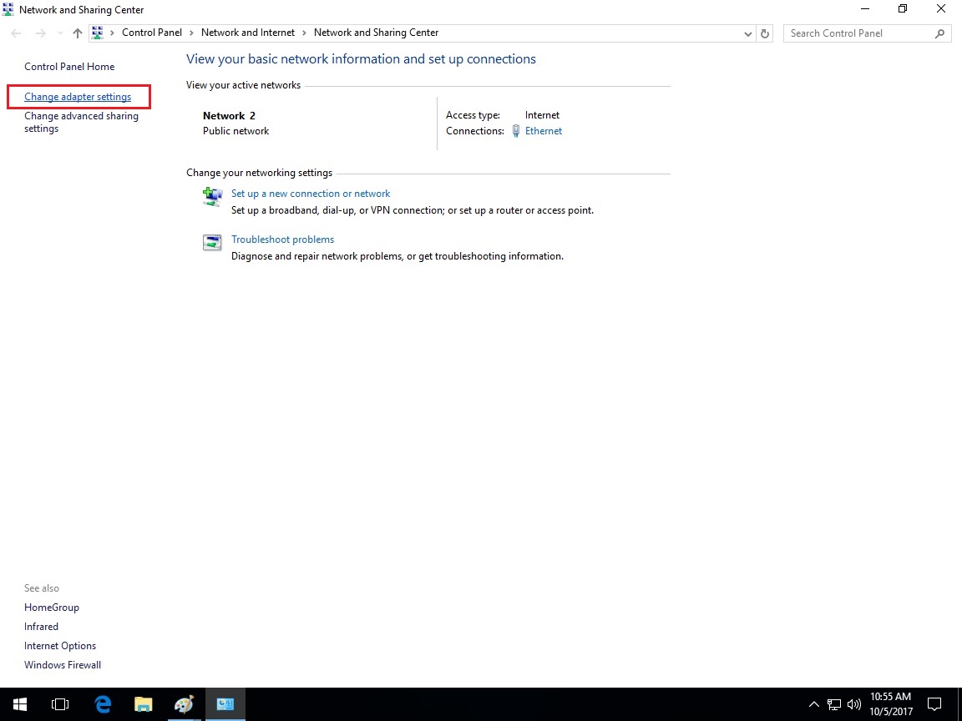Click Network and Sharing Center breadcrumb
Image resolution: width=962 pixels, height=721 pixels.
(376, 33)
